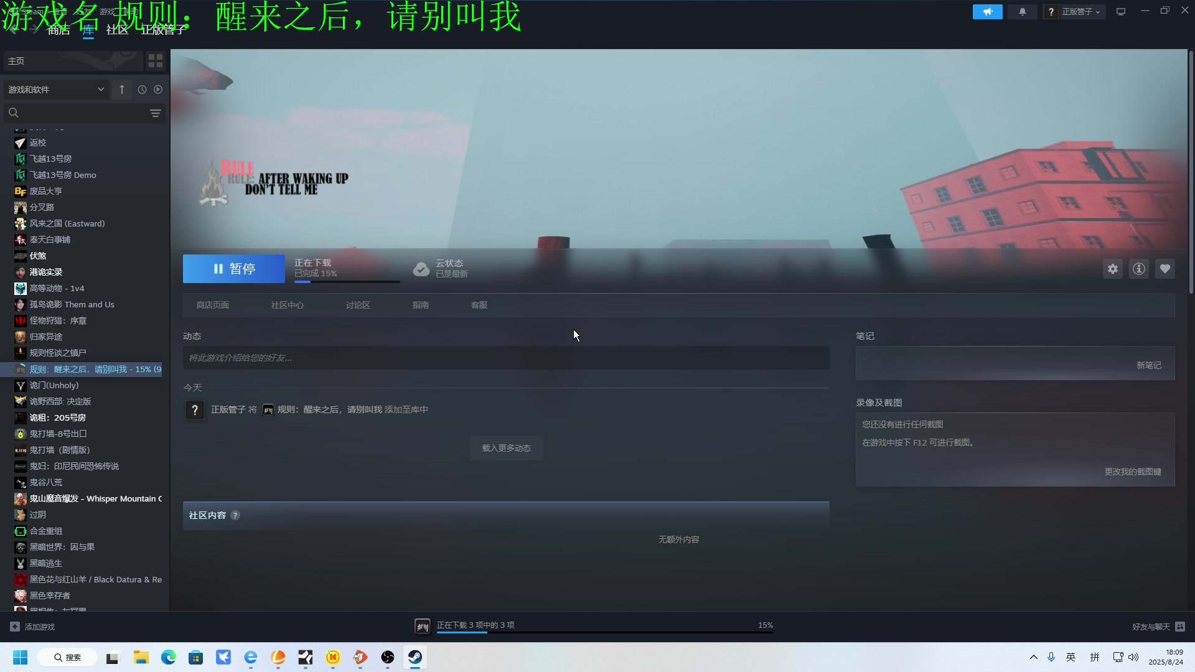The image size is (1195, 672).
Task: Add game to favorites heart icon
Action: tap(1165, 269)
